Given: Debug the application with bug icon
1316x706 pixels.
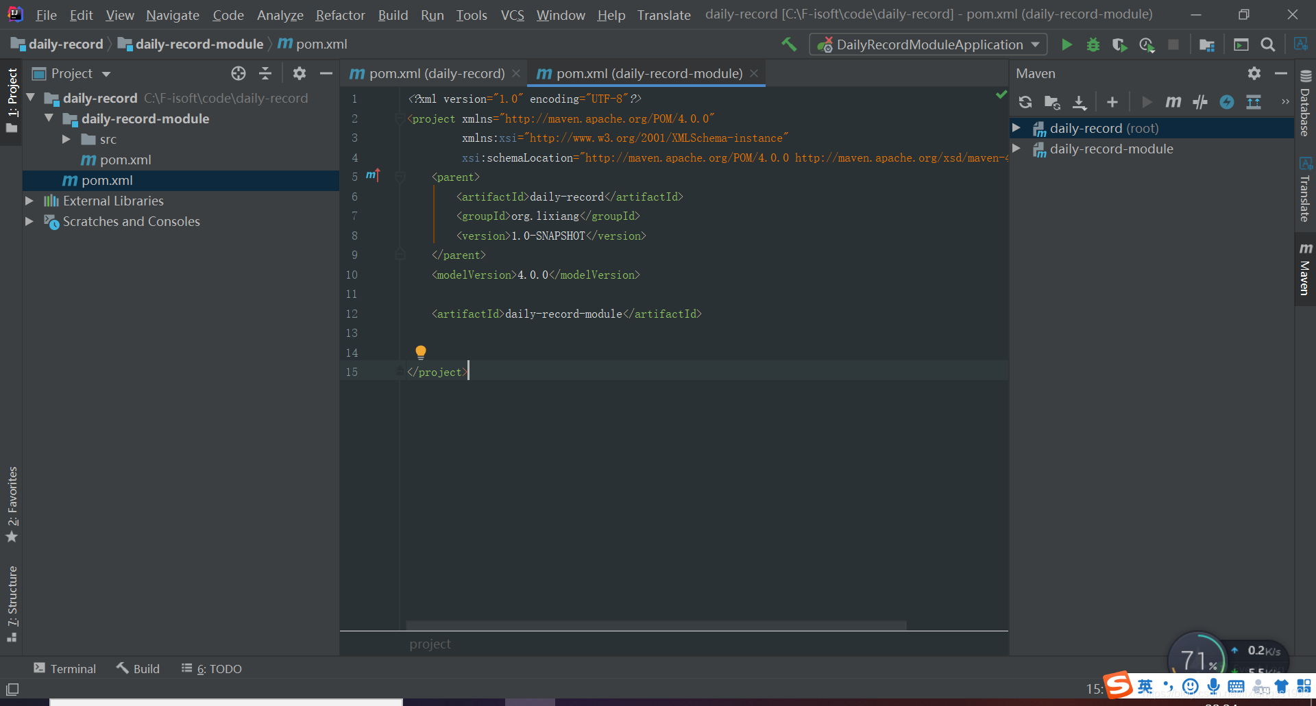Looking at the screenshot, I should point(1093,45).
